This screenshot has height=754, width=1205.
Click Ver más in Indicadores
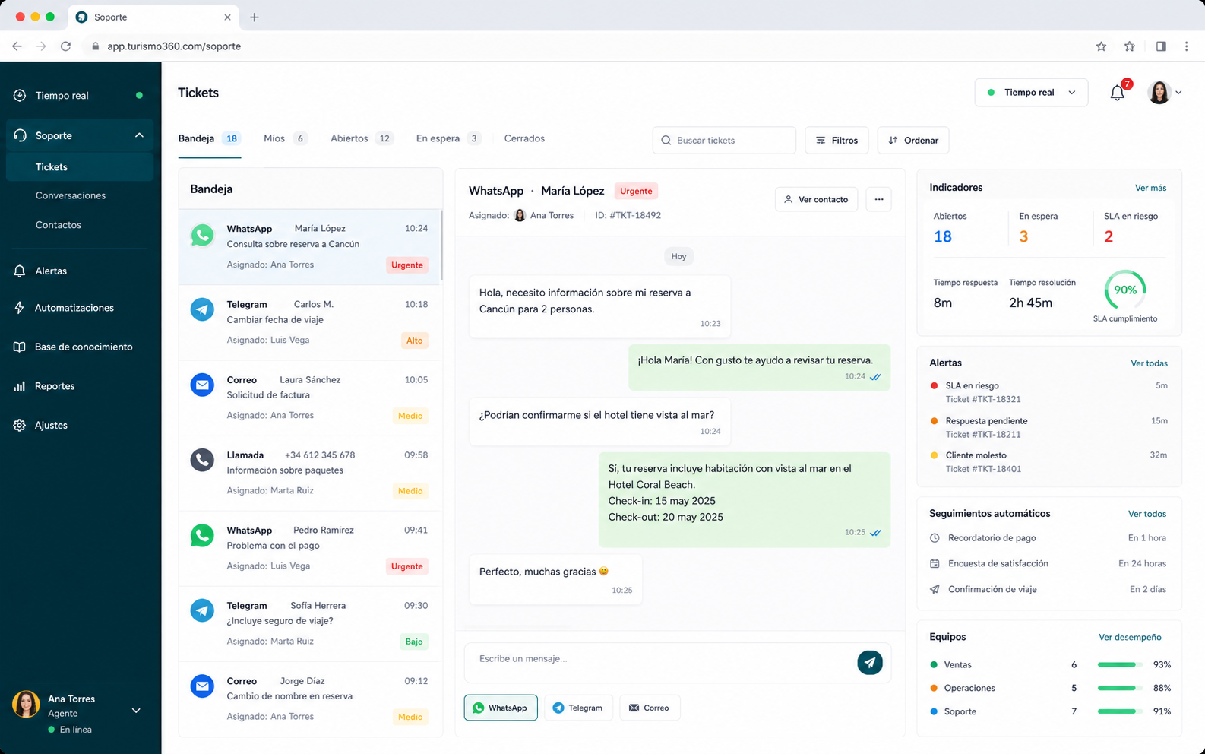[1150, 188]
